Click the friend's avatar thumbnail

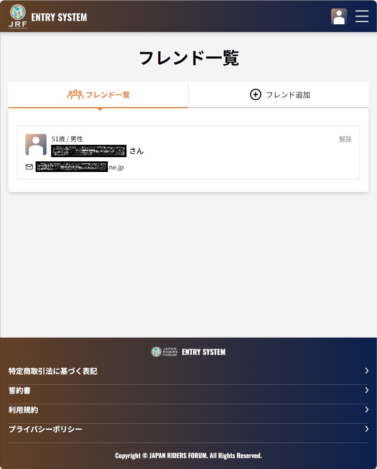point(36,144)
